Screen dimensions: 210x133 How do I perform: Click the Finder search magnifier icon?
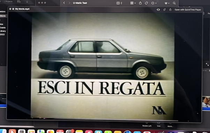coord(174,3)
